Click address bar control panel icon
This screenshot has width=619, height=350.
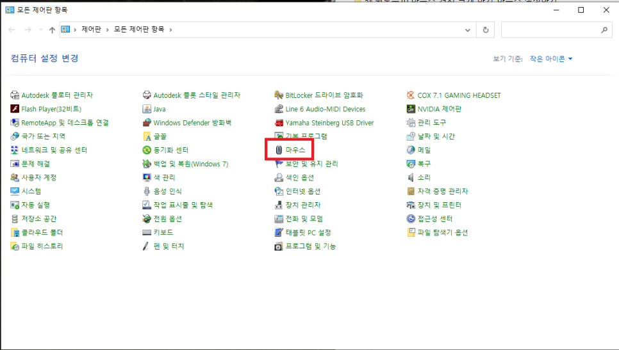click(65, 29)
